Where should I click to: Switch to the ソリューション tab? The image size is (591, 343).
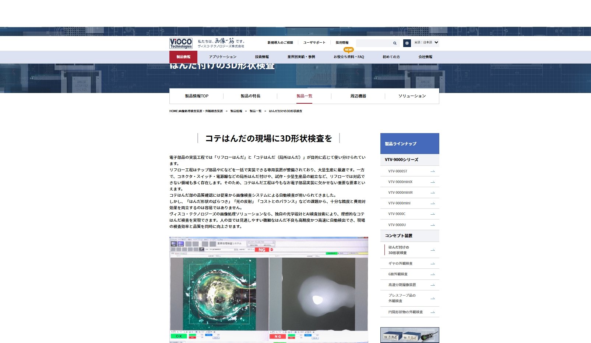click(x=412, y=96)
